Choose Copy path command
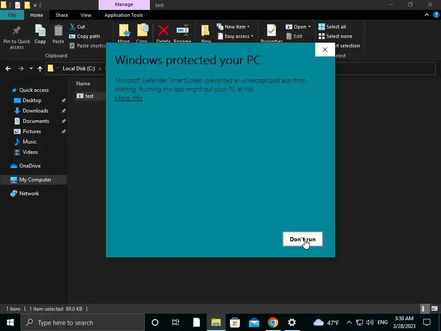The width and height of the screenshot is (441, 331). tap(84, 36)
